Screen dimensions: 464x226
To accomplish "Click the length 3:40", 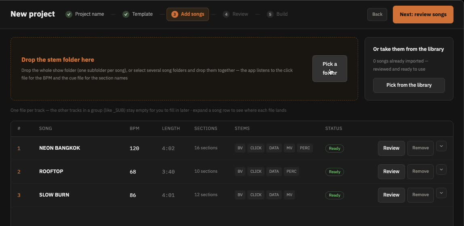I will (168, 172).
